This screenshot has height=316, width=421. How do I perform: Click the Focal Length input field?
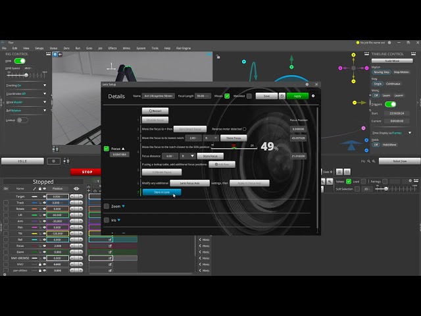pos(203,96)
